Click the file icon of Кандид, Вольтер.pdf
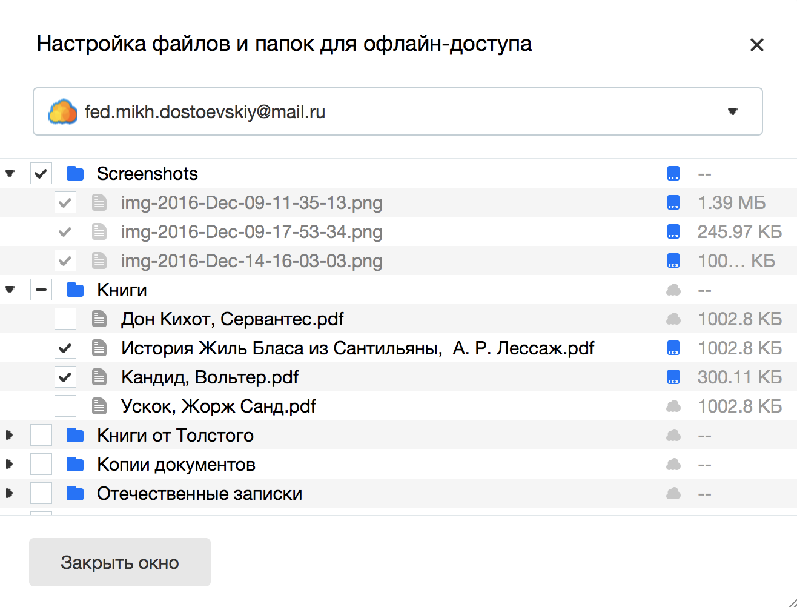797x607 pixels. [99, 377]
